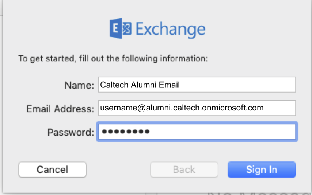Viewport: 312px width, 195px height.
Task: Click the 'Name:' field label
Action: (x=79, y=85)
